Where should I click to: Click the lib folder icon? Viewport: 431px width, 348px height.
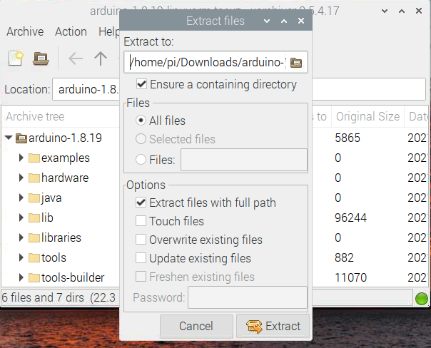point(34,217)
